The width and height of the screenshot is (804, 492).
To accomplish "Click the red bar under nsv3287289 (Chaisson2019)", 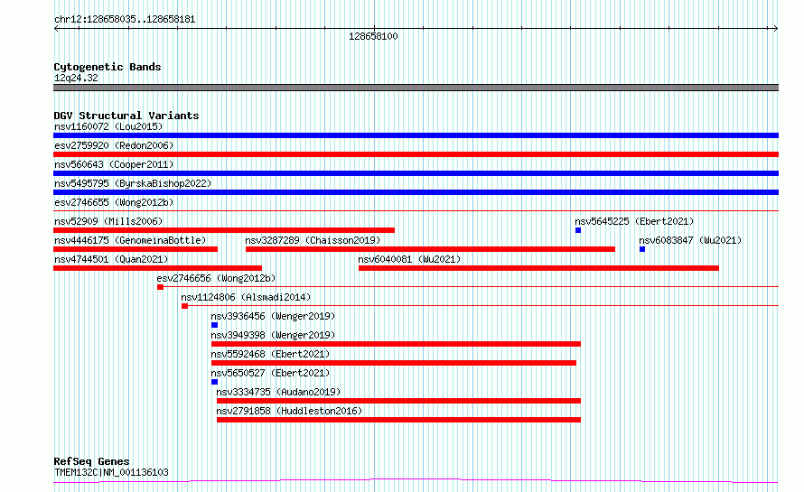I will click(x=430, y=249).
